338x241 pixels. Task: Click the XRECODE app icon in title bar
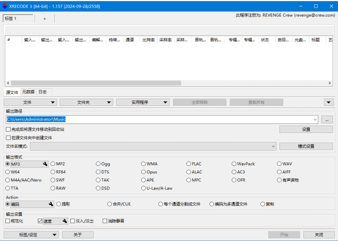tap(5, 6)
